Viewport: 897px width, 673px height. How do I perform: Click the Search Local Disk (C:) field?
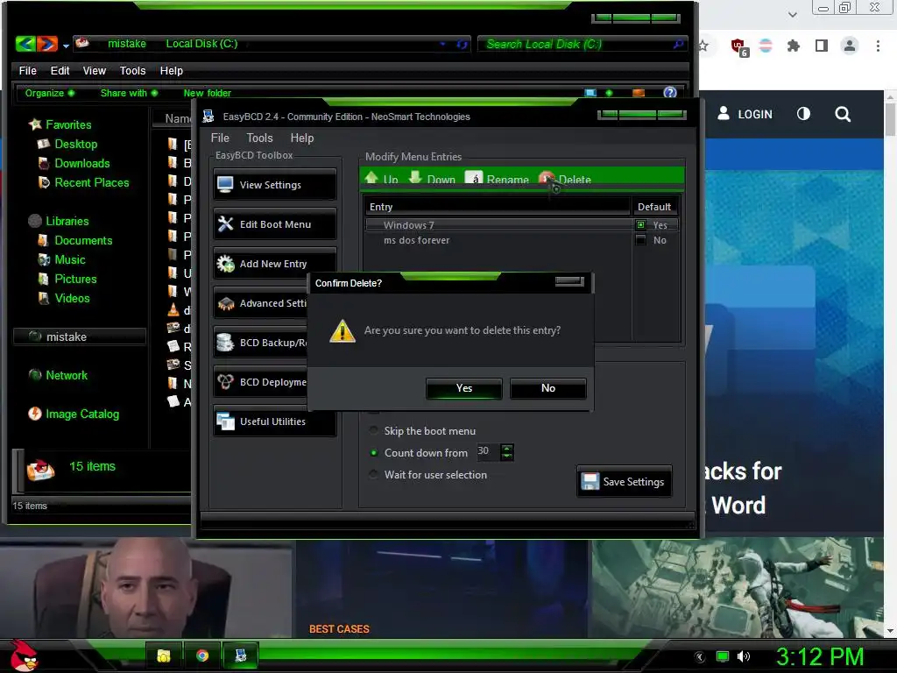pyautogui.click(x=581, y=44)
